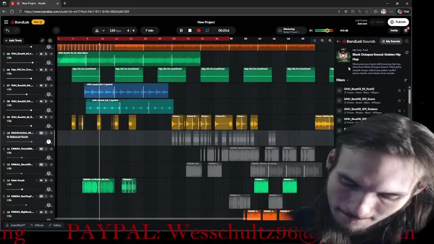Publish the project

point(398,22)
